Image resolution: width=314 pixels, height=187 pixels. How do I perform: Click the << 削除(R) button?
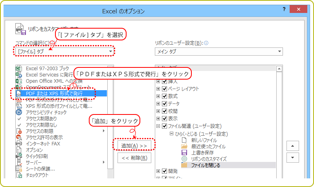point(134,158)
